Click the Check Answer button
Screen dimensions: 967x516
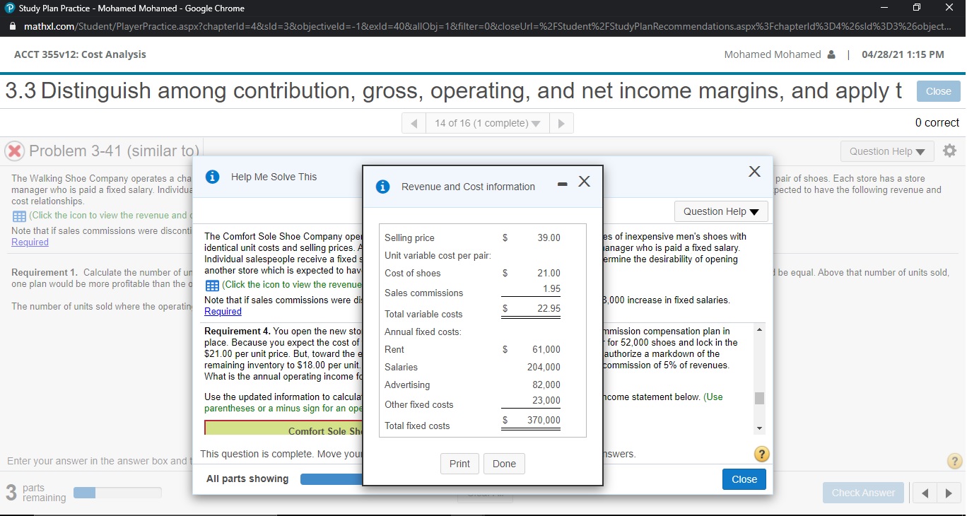pyautogui.click(x=863, y=493)
